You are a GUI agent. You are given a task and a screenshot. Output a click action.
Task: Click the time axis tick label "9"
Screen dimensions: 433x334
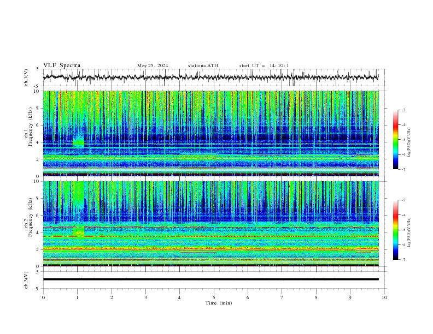point(350,297)
